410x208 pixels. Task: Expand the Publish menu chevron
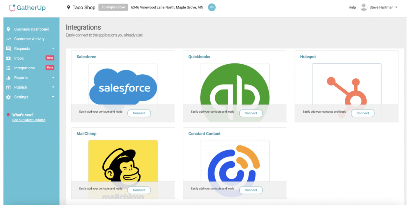[53, 87]
